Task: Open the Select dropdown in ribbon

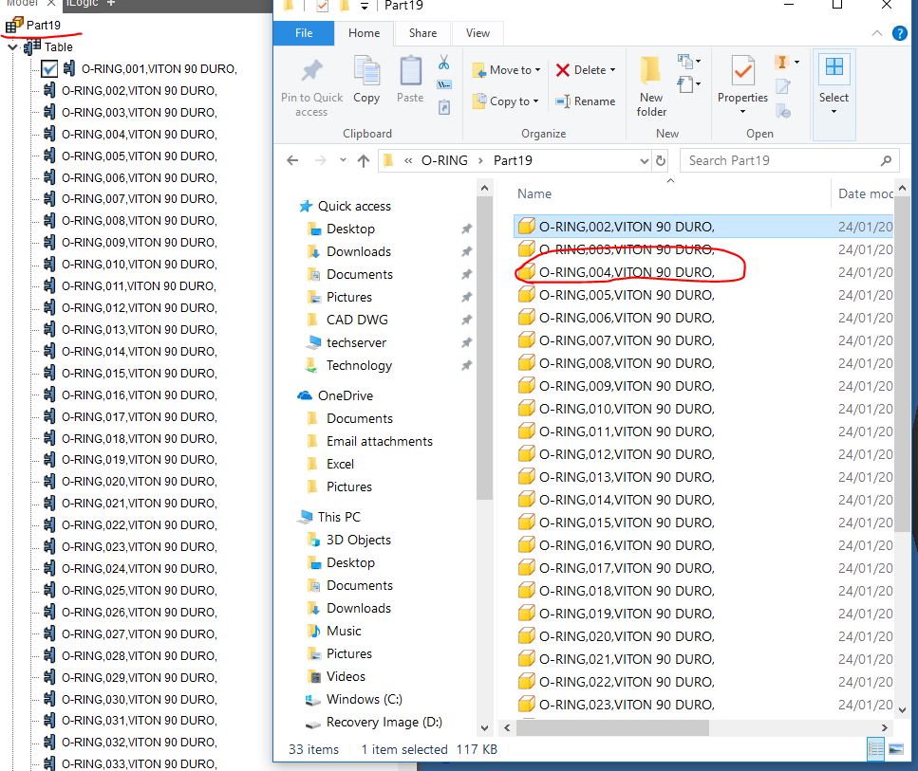Action: [x=834, y=85]
